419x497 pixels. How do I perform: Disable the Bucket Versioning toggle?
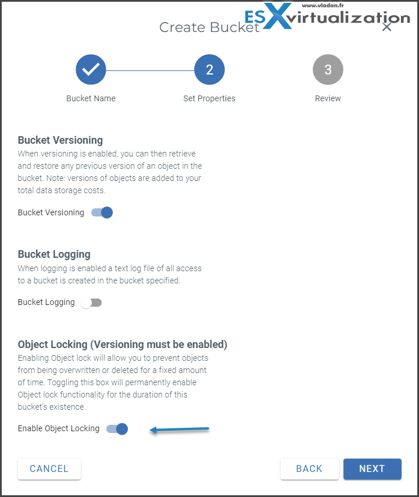(102, 212)
